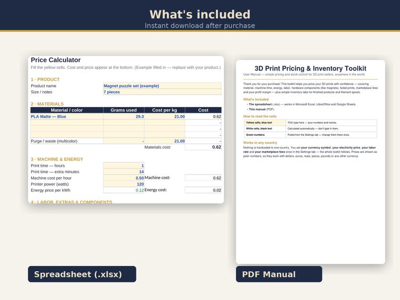Click the Spreadsheet (.xlsx) label
The width and height of the screenshot is (400, 300).
point(82,274)
